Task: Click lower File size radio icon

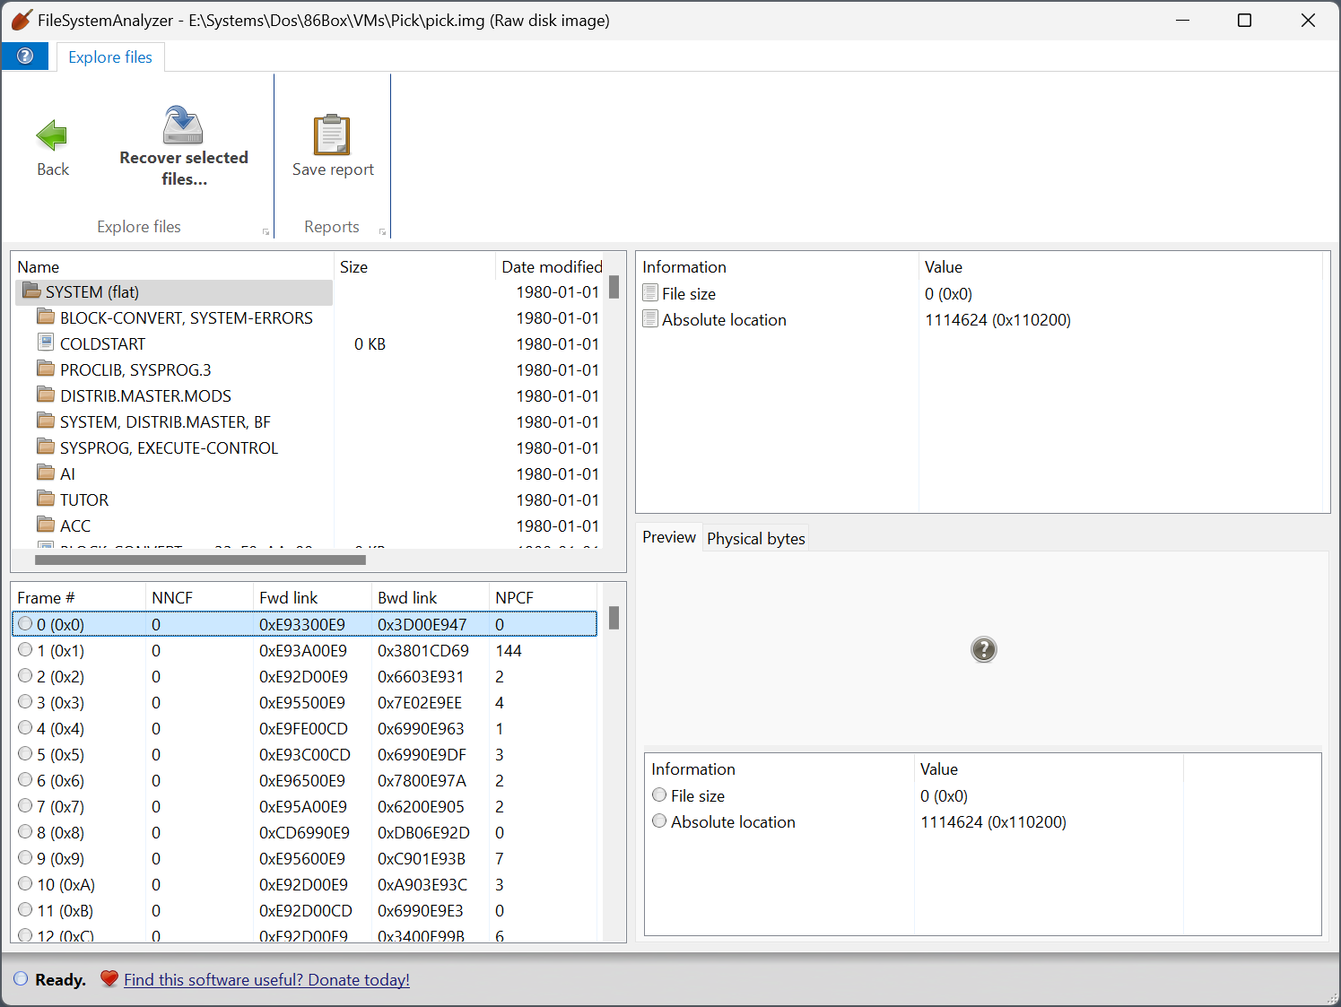Action: [659, 794]
